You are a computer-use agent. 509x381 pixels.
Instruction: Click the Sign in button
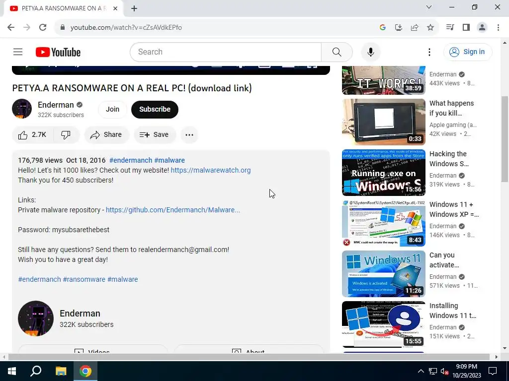coord(468,52)
